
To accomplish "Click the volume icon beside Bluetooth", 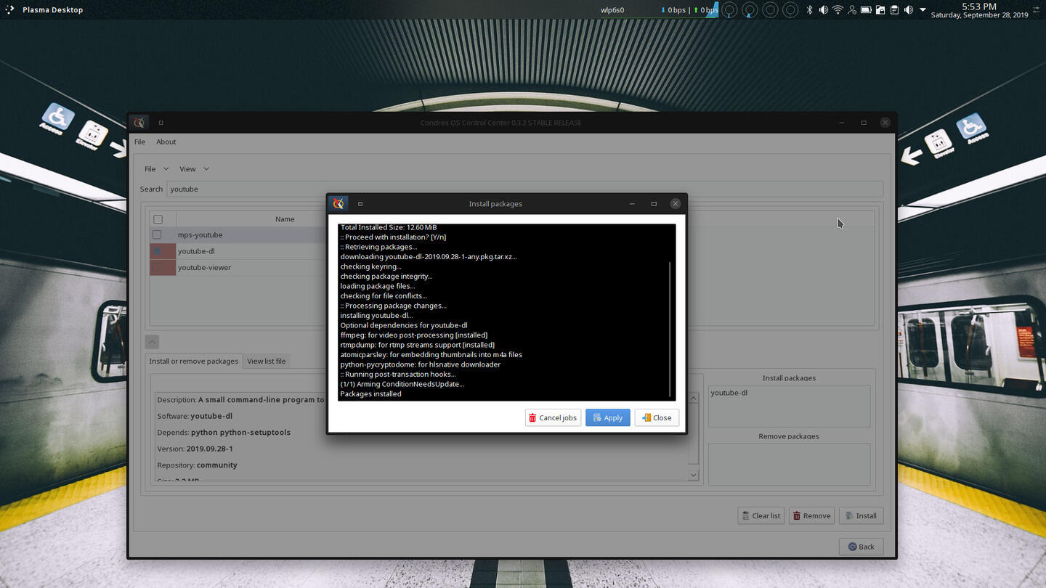I will (x=823, y=10).
